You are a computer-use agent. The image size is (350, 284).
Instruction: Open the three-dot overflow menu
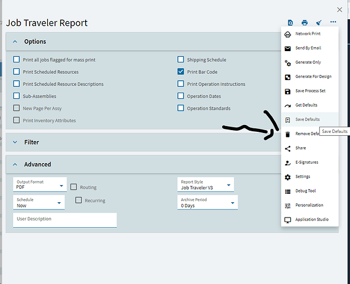[333, 22]
